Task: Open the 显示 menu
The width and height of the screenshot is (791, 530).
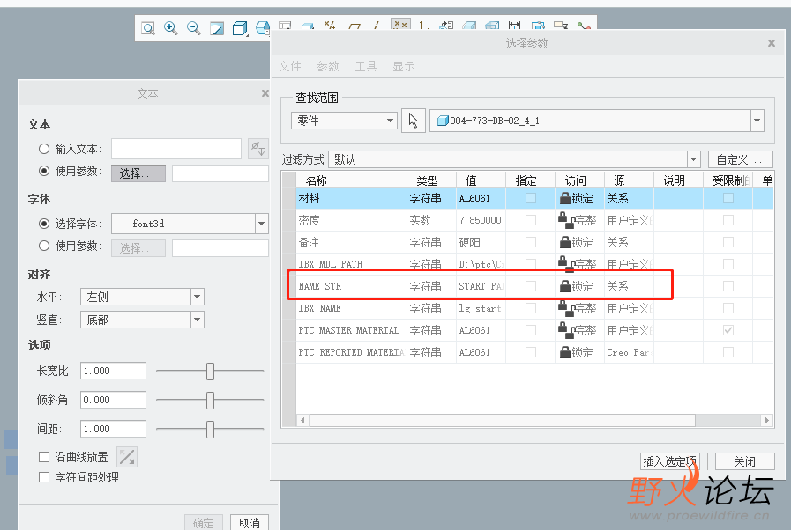Action: point(404,66)
